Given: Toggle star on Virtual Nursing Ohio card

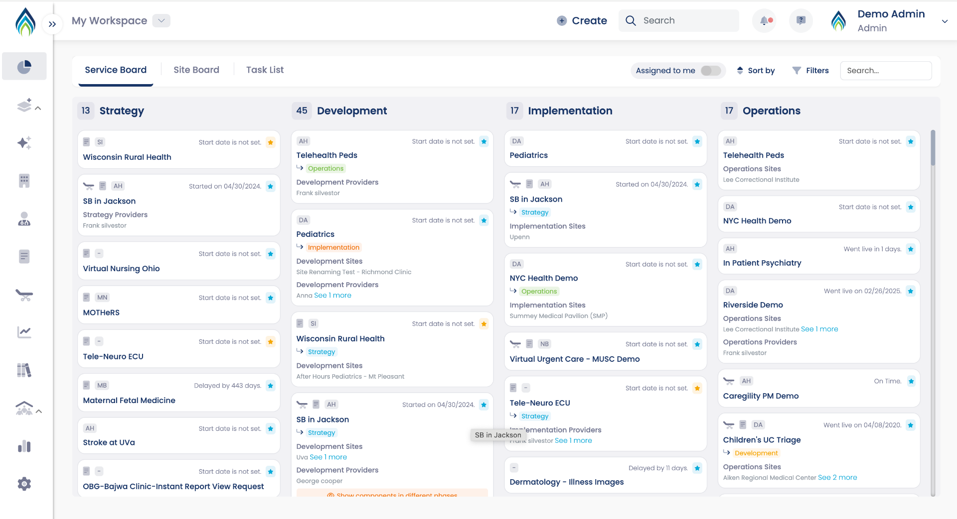Looking at the screenshot, I should 271,254.
